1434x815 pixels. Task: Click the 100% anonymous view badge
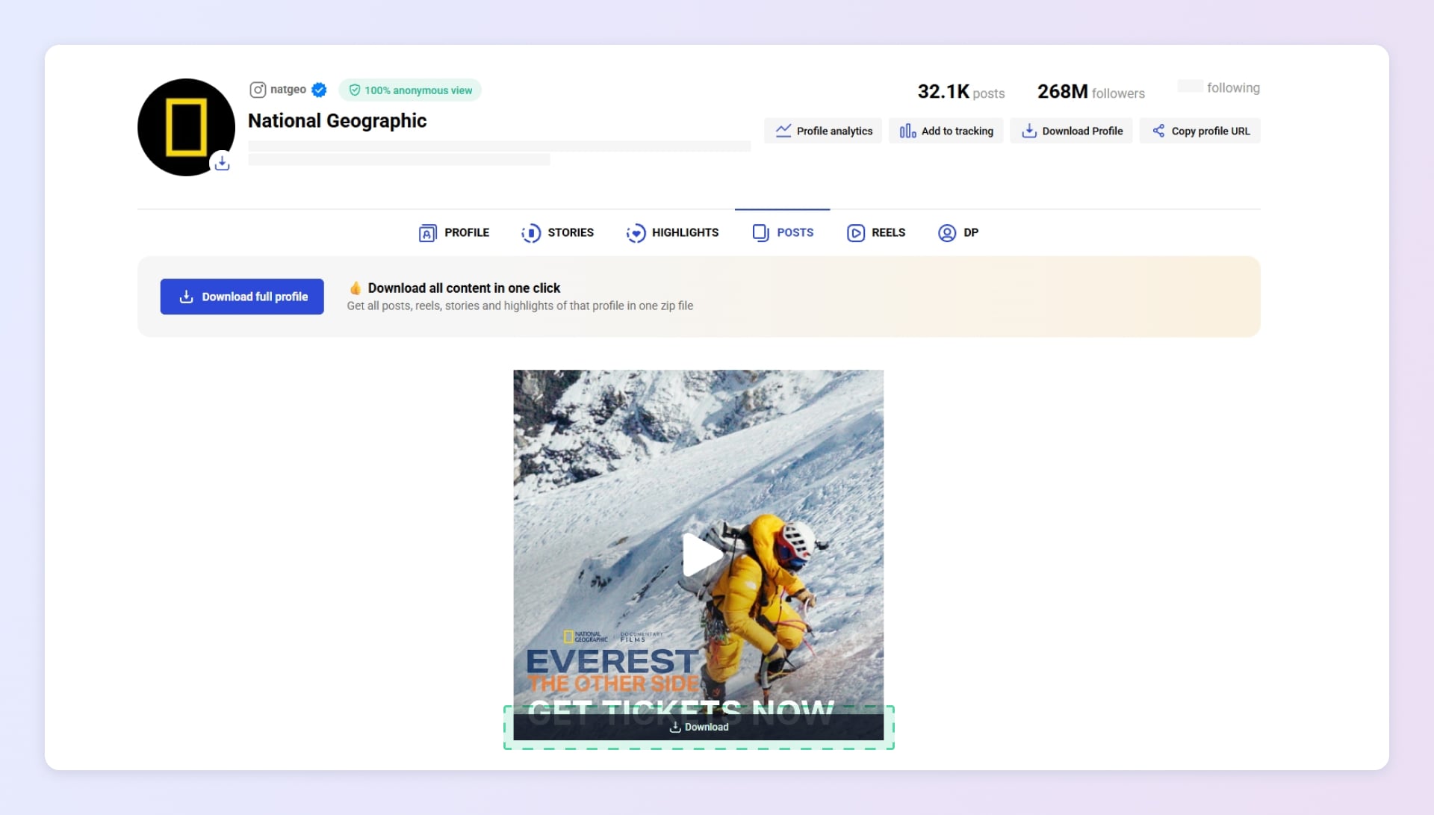click(x=410, y=90)
